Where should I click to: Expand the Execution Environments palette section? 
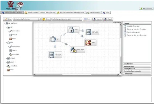click(137, 71)
